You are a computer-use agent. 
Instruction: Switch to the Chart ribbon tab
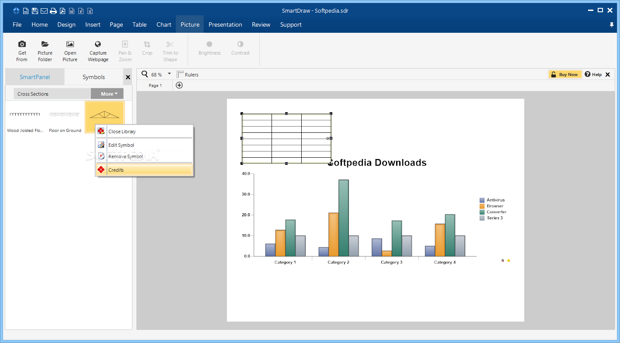pos(164,24)
